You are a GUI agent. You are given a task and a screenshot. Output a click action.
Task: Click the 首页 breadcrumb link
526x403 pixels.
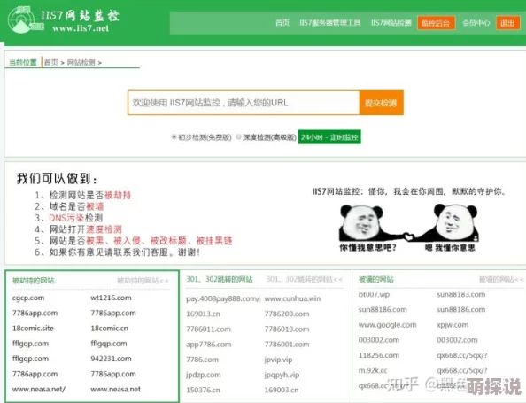point(51,62)
